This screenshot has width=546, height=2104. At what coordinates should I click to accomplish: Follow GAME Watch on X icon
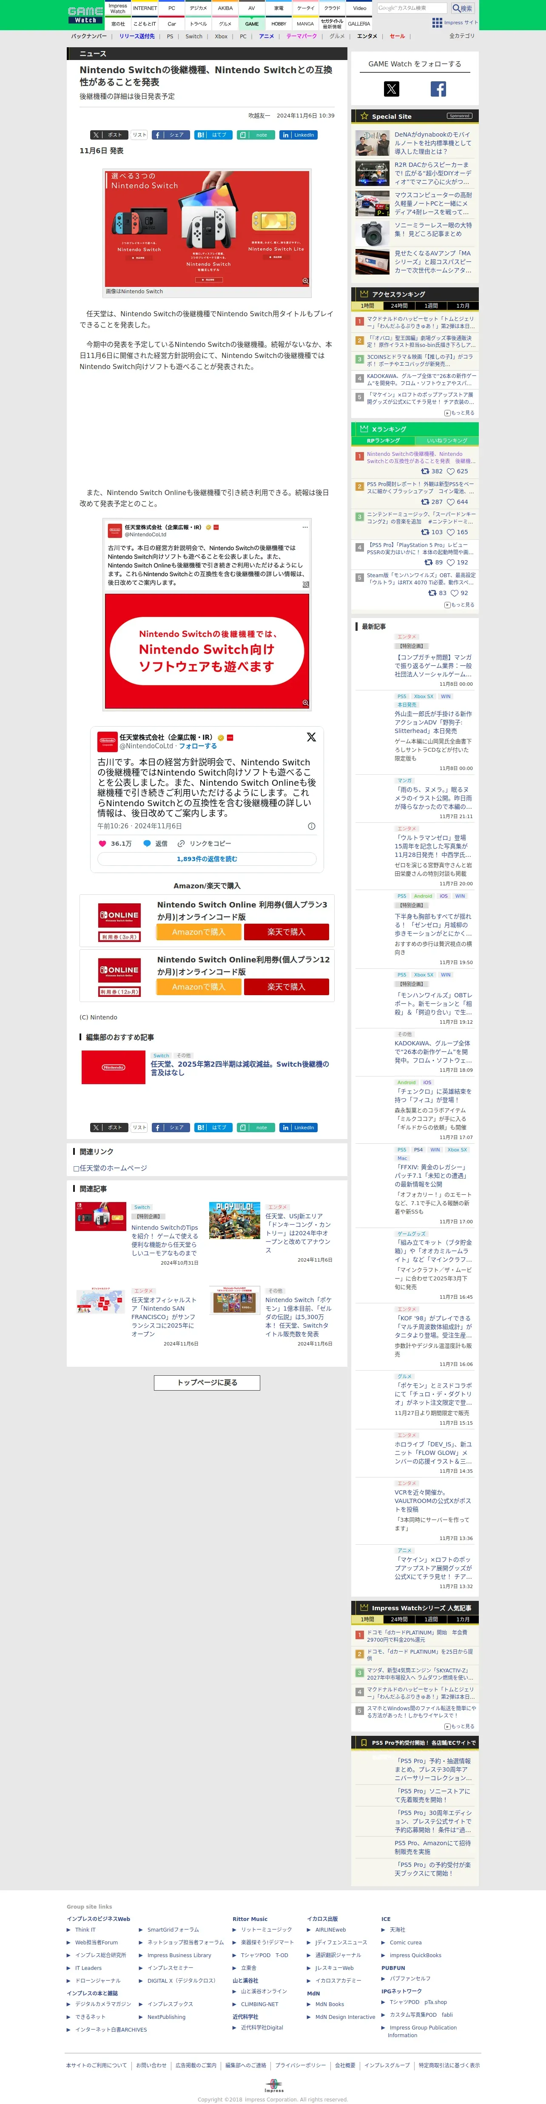click(x=392, y=89)
